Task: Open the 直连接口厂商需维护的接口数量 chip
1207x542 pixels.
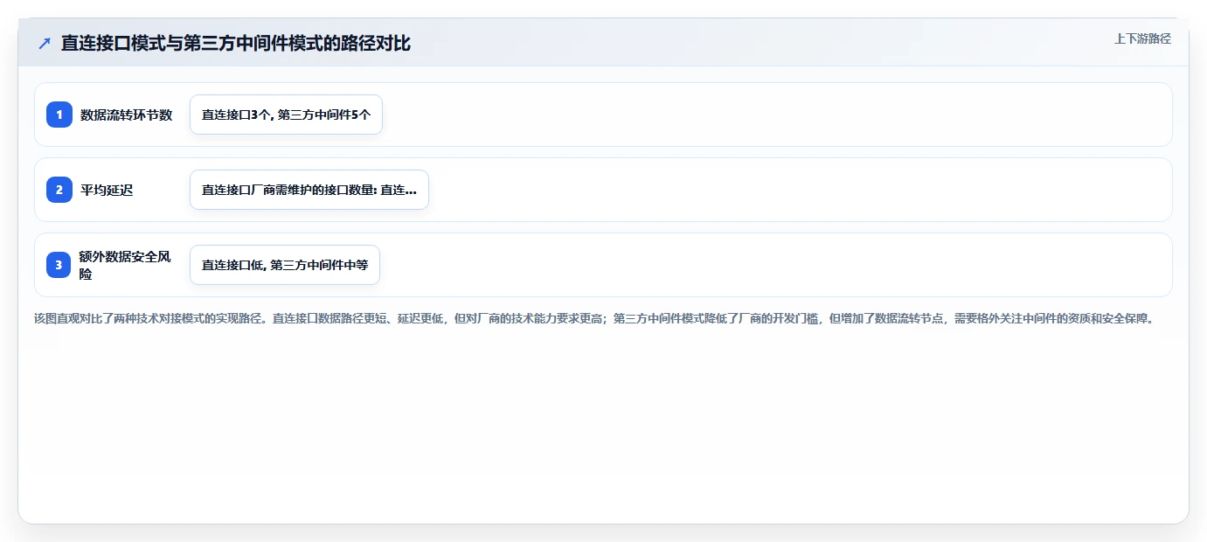Action: [309, 190]
